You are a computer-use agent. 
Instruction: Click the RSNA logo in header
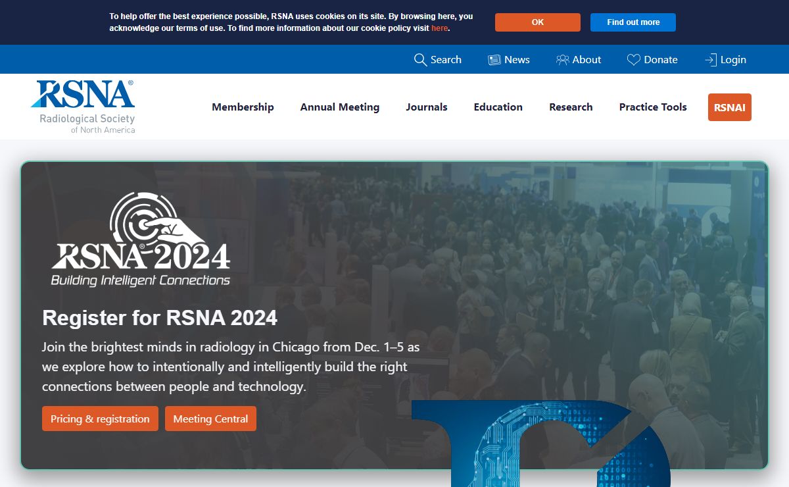pyautogui.click(x=83, y=107)
